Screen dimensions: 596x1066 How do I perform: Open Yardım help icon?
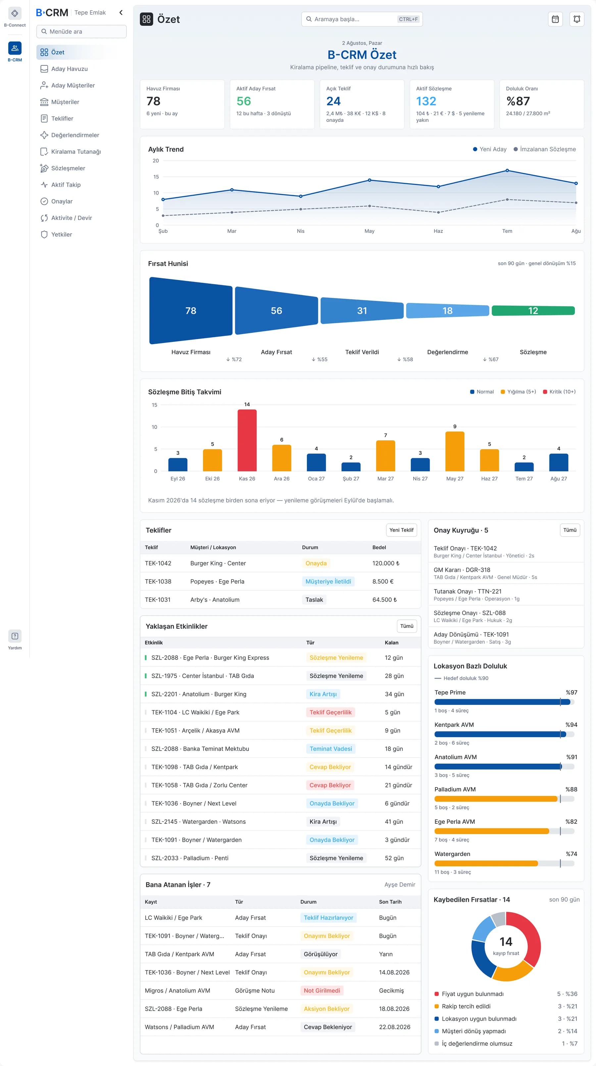tap(15, 636)
